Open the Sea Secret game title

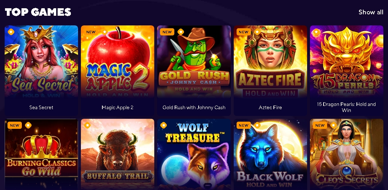click(x=41, y=107)
